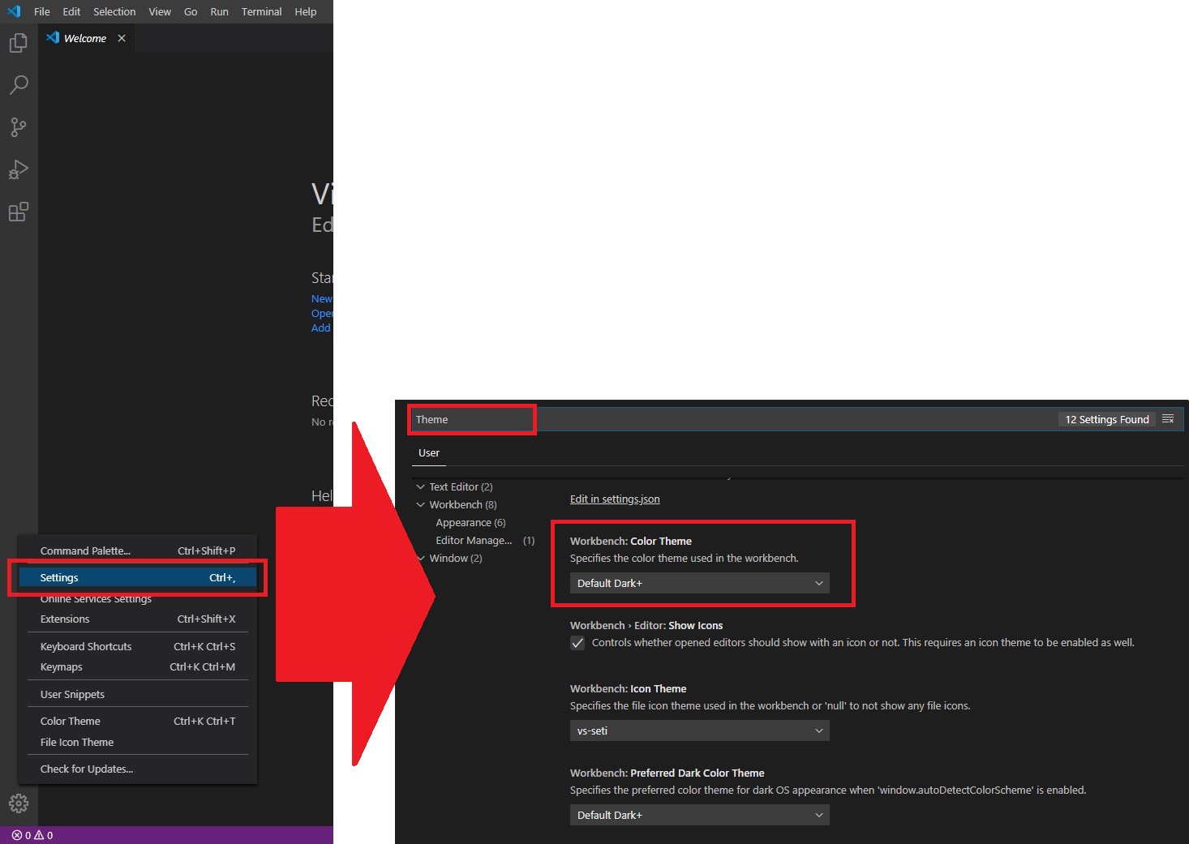Viewport: 1189px width, 844px height.
Task: Open the Color Theme dropdown
Action: (x=700, y=583)
